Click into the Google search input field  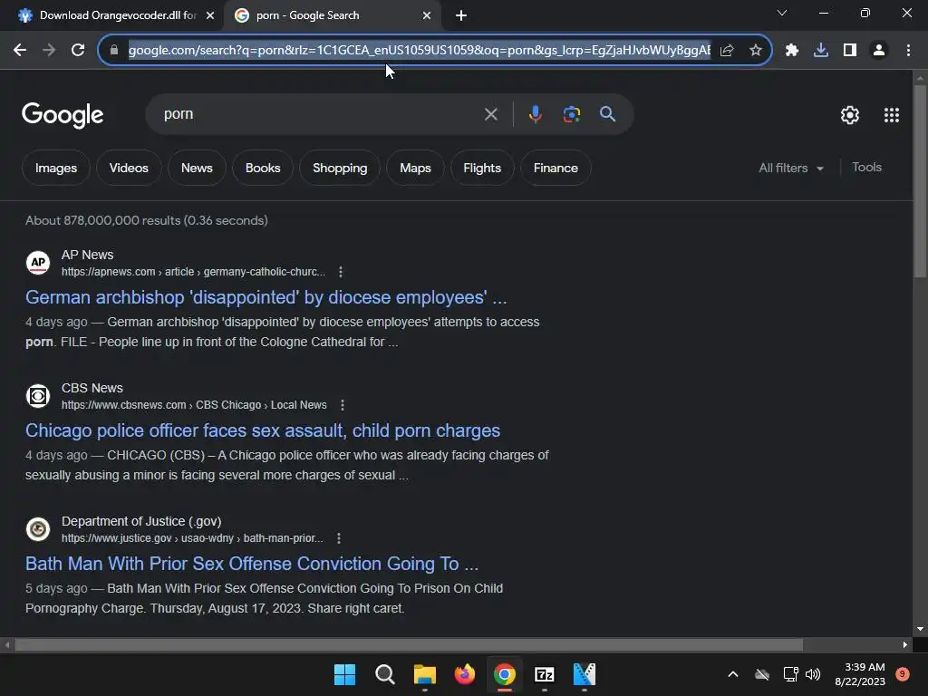(320, 114)
